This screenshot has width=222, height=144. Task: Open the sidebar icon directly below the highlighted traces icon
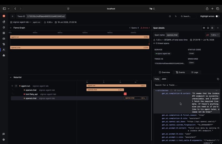coord(4,55)
